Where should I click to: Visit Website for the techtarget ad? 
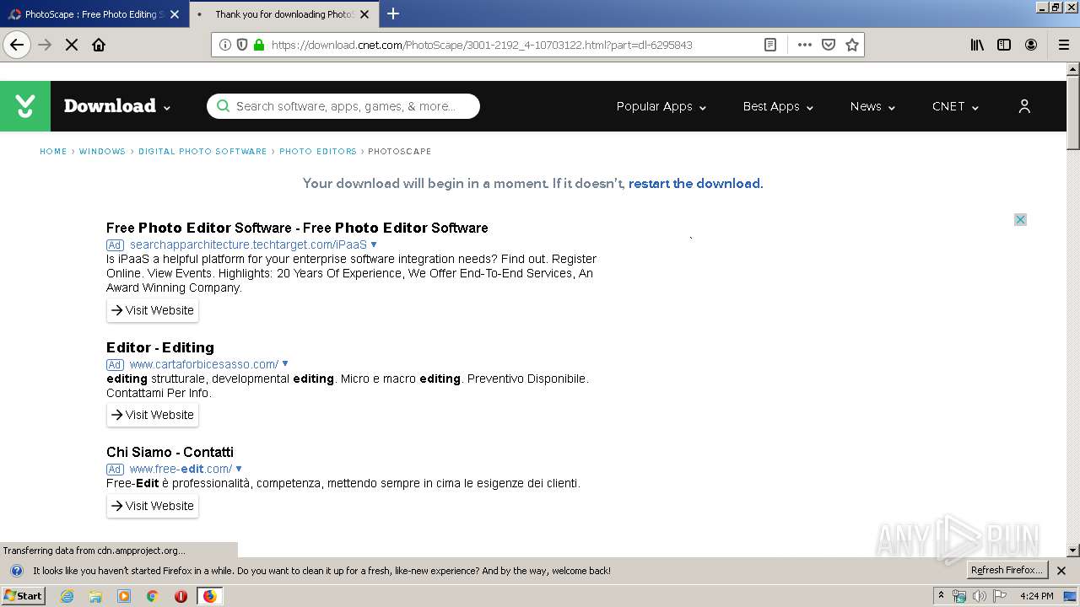point(153,310)
